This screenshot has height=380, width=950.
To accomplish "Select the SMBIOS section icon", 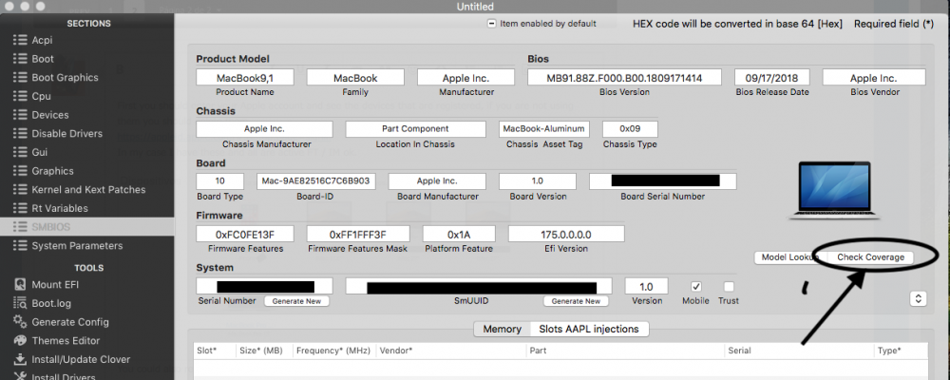I will 20,227.
